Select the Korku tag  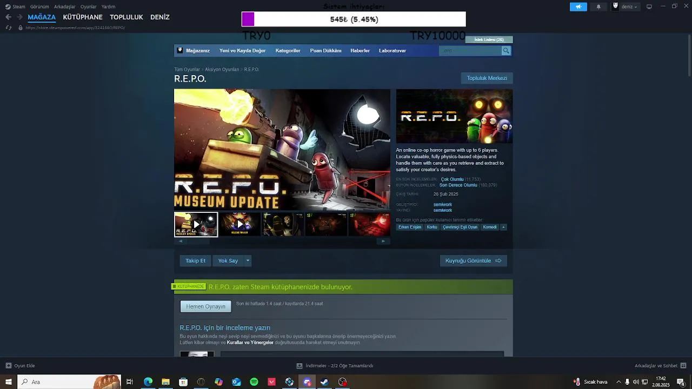432,227
